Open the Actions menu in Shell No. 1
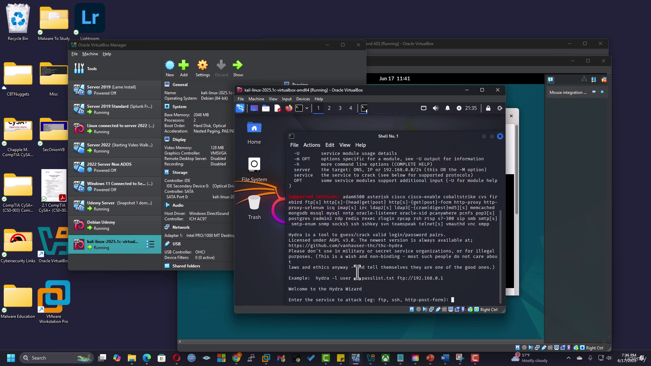This screenshot has height=366, width=651. click(x=312, y=145)
